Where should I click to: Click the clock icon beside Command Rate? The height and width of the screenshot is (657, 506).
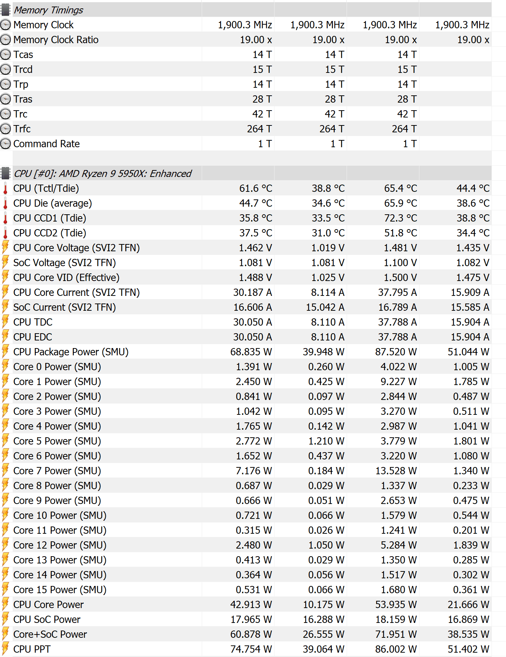coord(5,144)
